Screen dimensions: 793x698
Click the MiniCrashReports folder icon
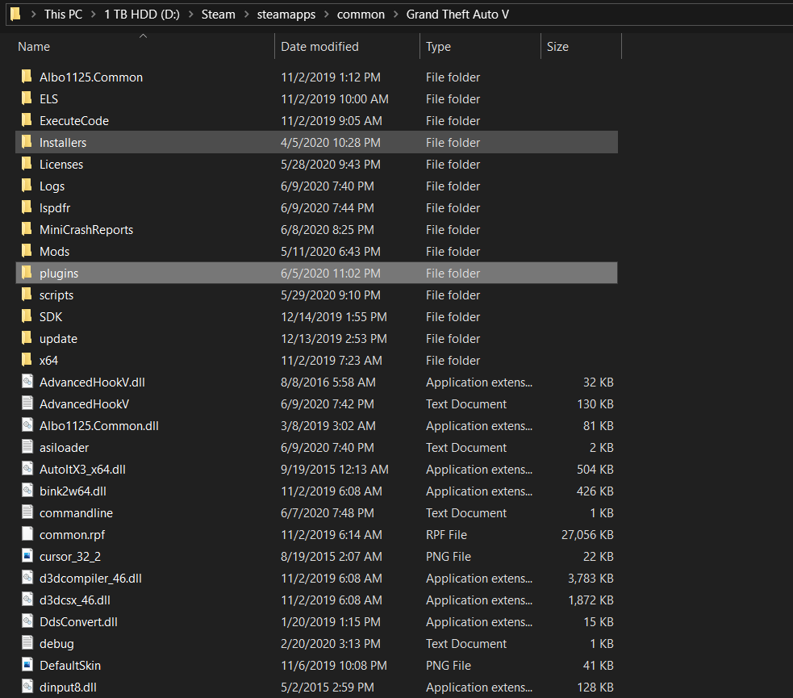(27, 228)
